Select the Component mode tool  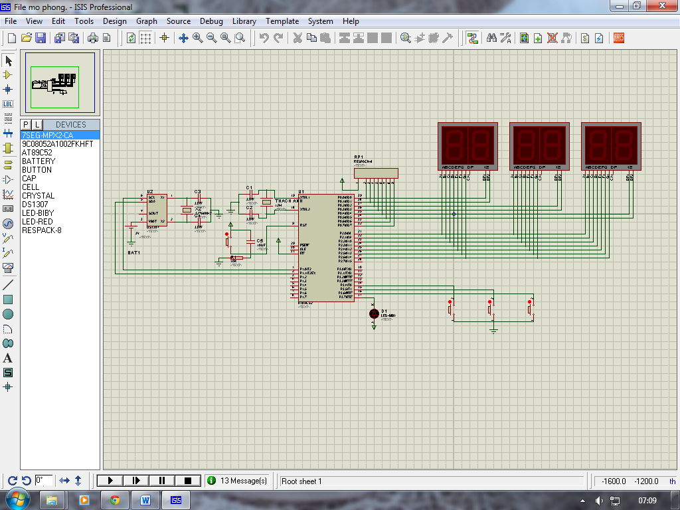coord(8,75)
